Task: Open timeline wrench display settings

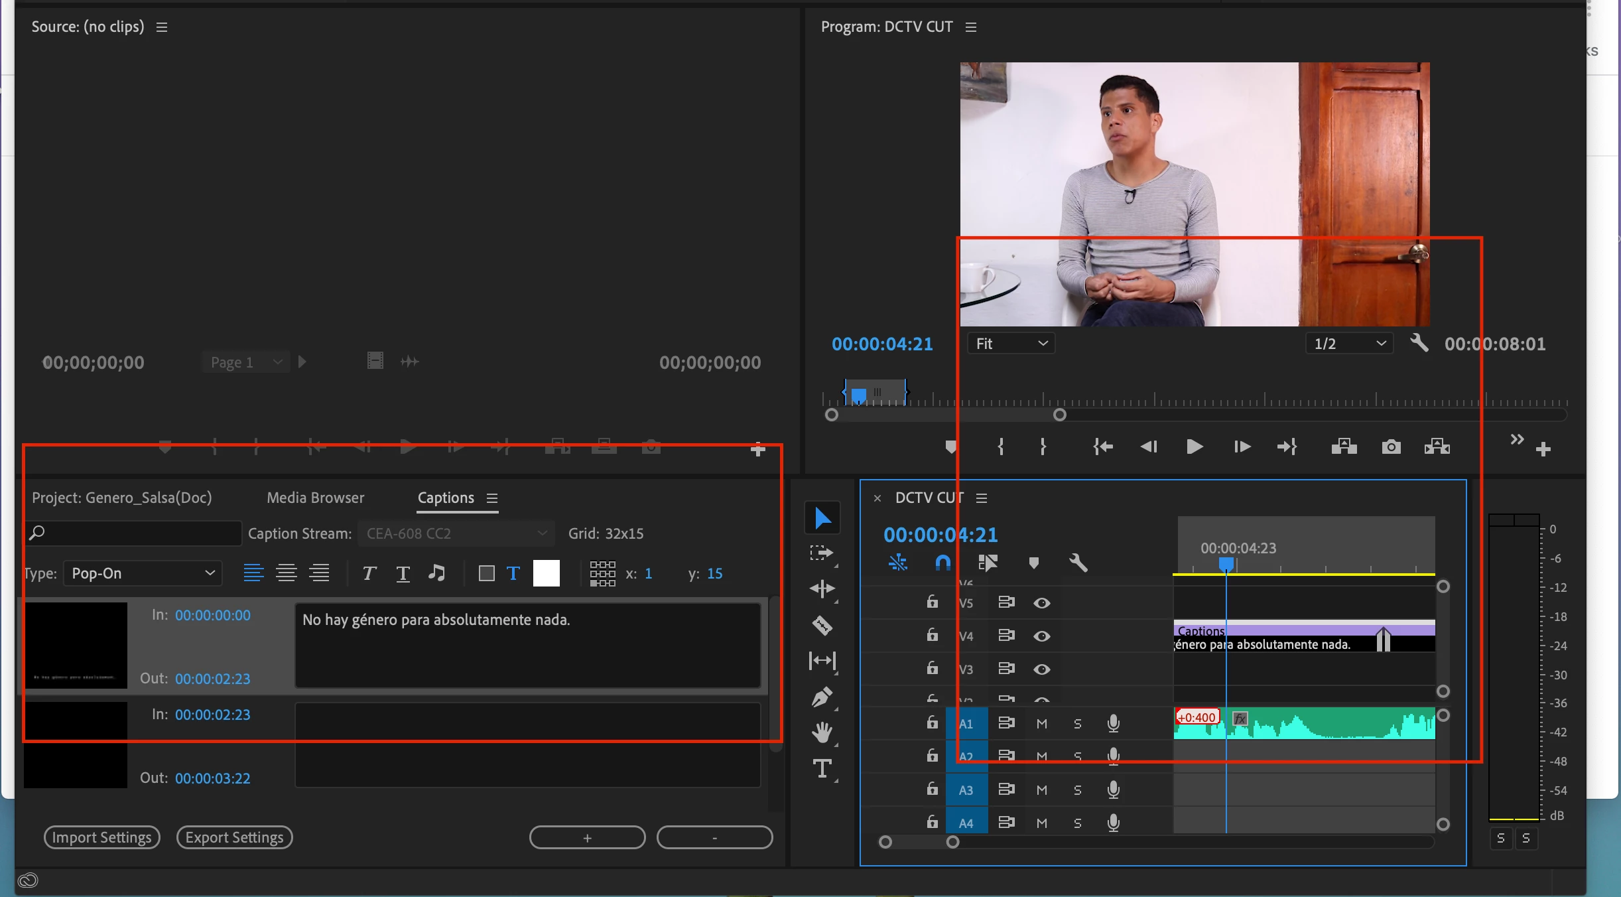Action: click(x=1078, y=563)
